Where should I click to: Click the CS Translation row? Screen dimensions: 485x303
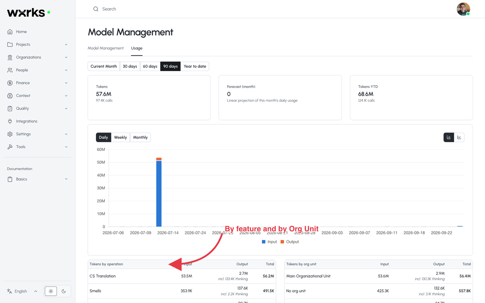point(182,276)
